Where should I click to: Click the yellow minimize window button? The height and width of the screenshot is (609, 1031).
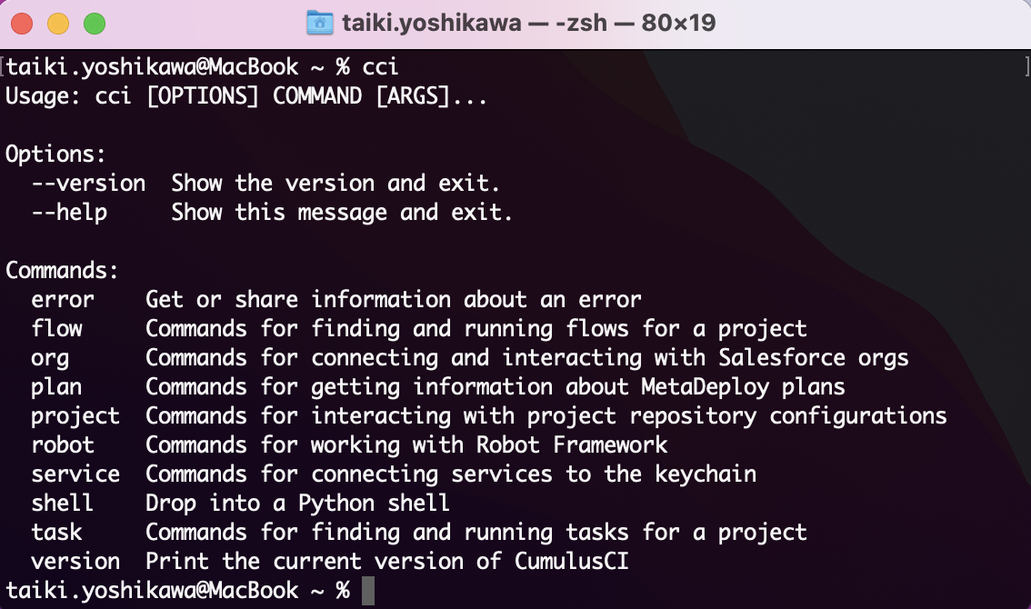tap(58, 24)
